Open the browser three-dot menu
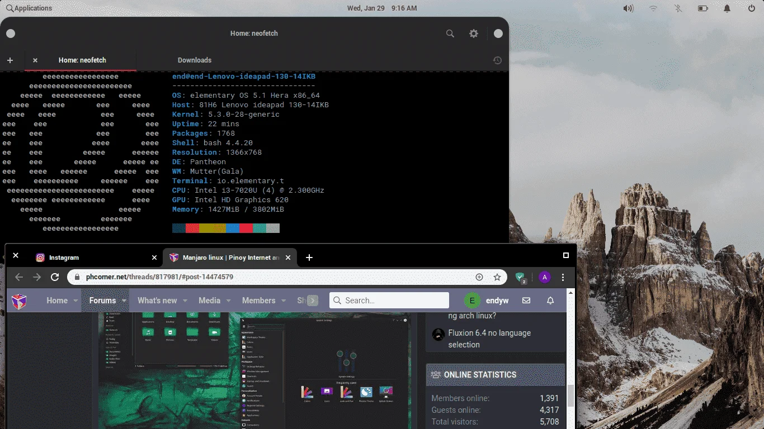764x429 pixels. coord(563,277)
